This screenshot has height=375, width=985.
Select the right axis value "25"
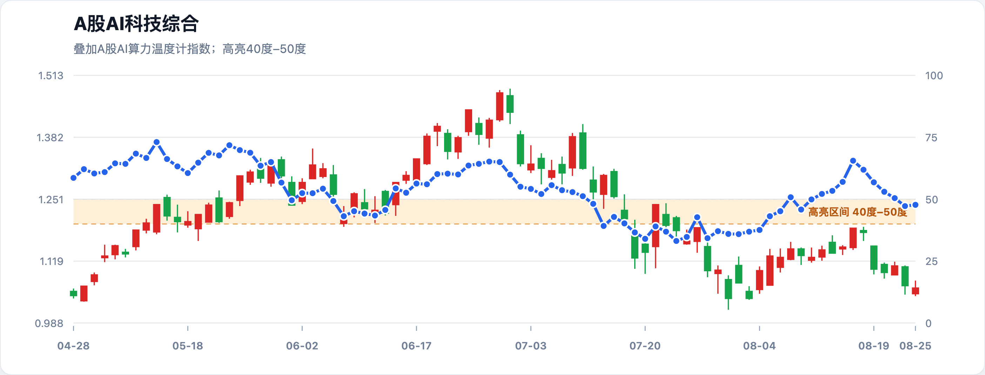[931, 261]
